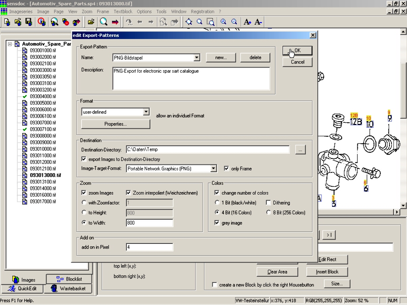407x305 pixels.
Task: Expand the Image-Target-Format combo box
Action: pyautogui.click(x=214, y=169)
